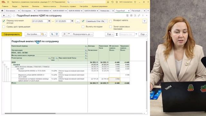Click the report variant folder icon
The image size is (206, 116).
click(42, 34)
